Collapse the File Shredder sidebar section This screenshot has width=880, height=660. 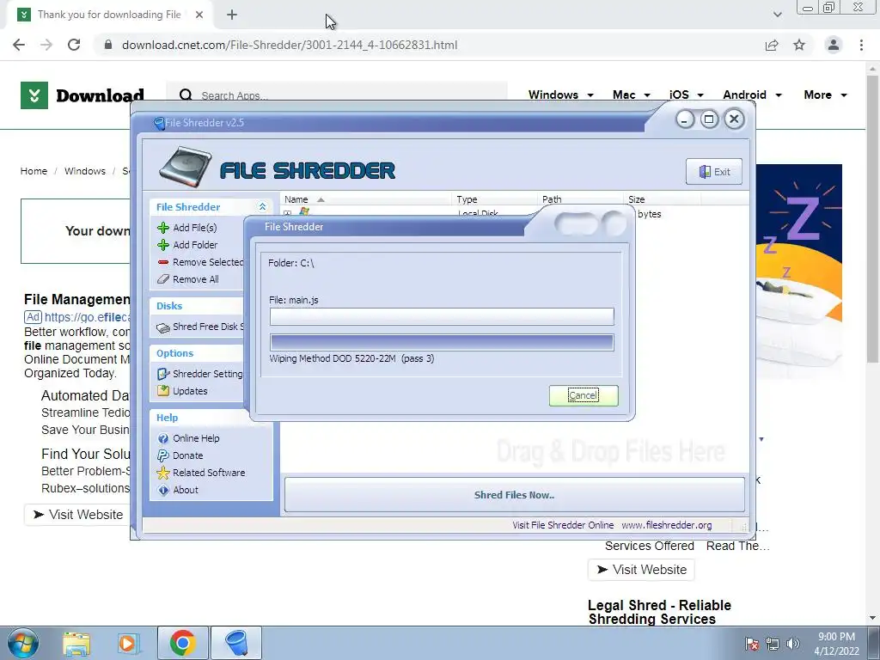point(262,207)
